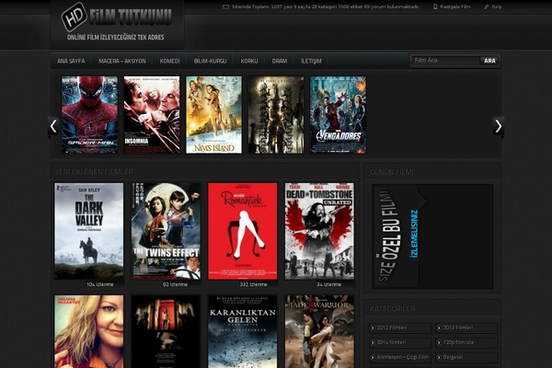Open the Insomnia poster in the carousel

coord(152,115)
